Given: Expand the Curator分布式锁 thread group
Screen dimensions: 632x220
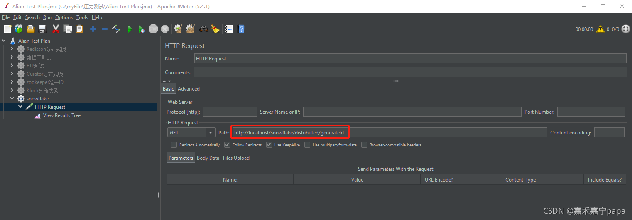Looking at the screenshot, I should coord(12,74).
